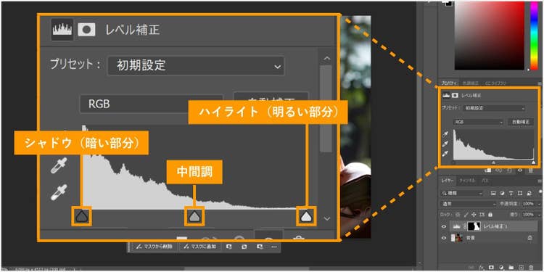Select the レベル補正 1 layer mask thumbnail

click(x=474, y=226)
